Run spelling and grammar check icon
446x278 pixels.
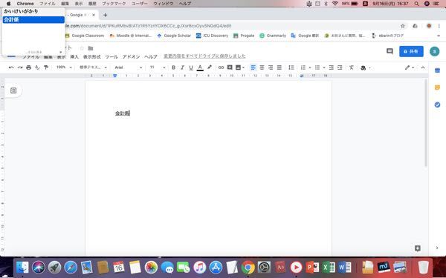click(37, 67)
